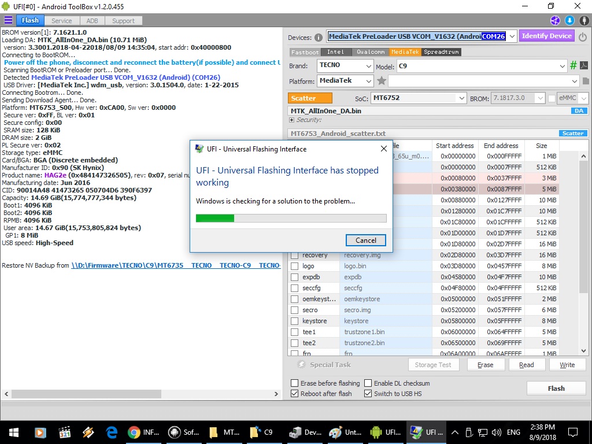Open the PDF manual icon
The height and width of the screenshot is (444, 592).
coord(584,65)
